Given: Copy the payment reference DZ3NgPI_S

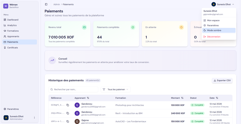Looking at the screenshot, I should click(x=68, y=105).
